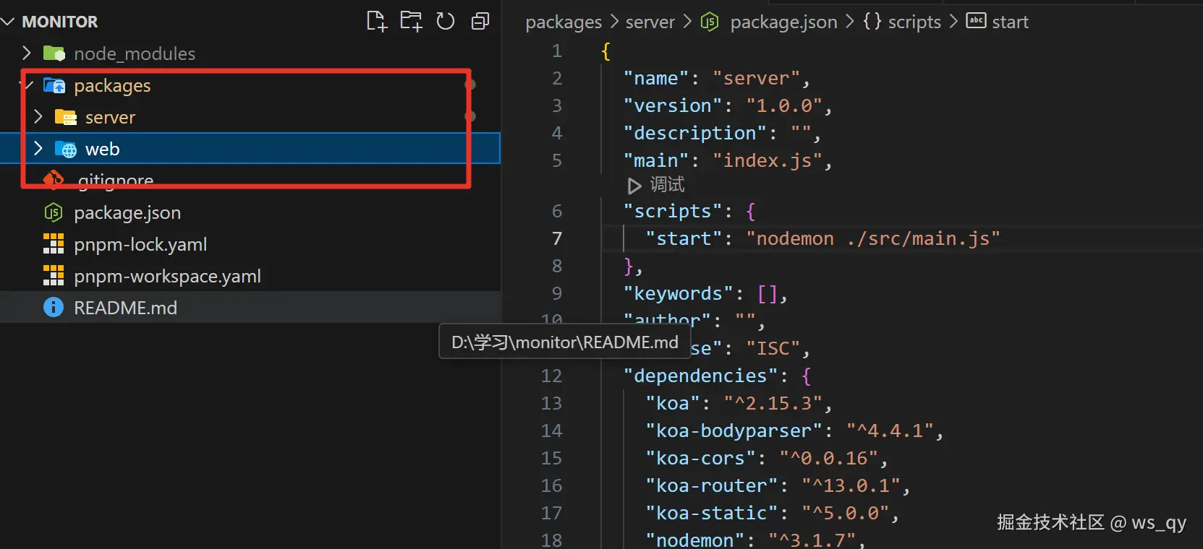Viewport: 1203px width, 549px height.
Task: Click the MONITOR explorer section title
Action: click(x=60, y=22)
